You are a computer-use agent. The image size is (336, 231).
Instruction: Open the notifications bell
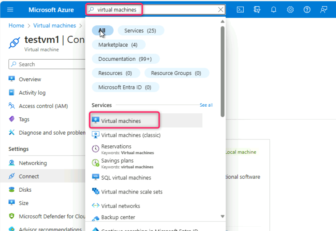(x=273, y=10)
